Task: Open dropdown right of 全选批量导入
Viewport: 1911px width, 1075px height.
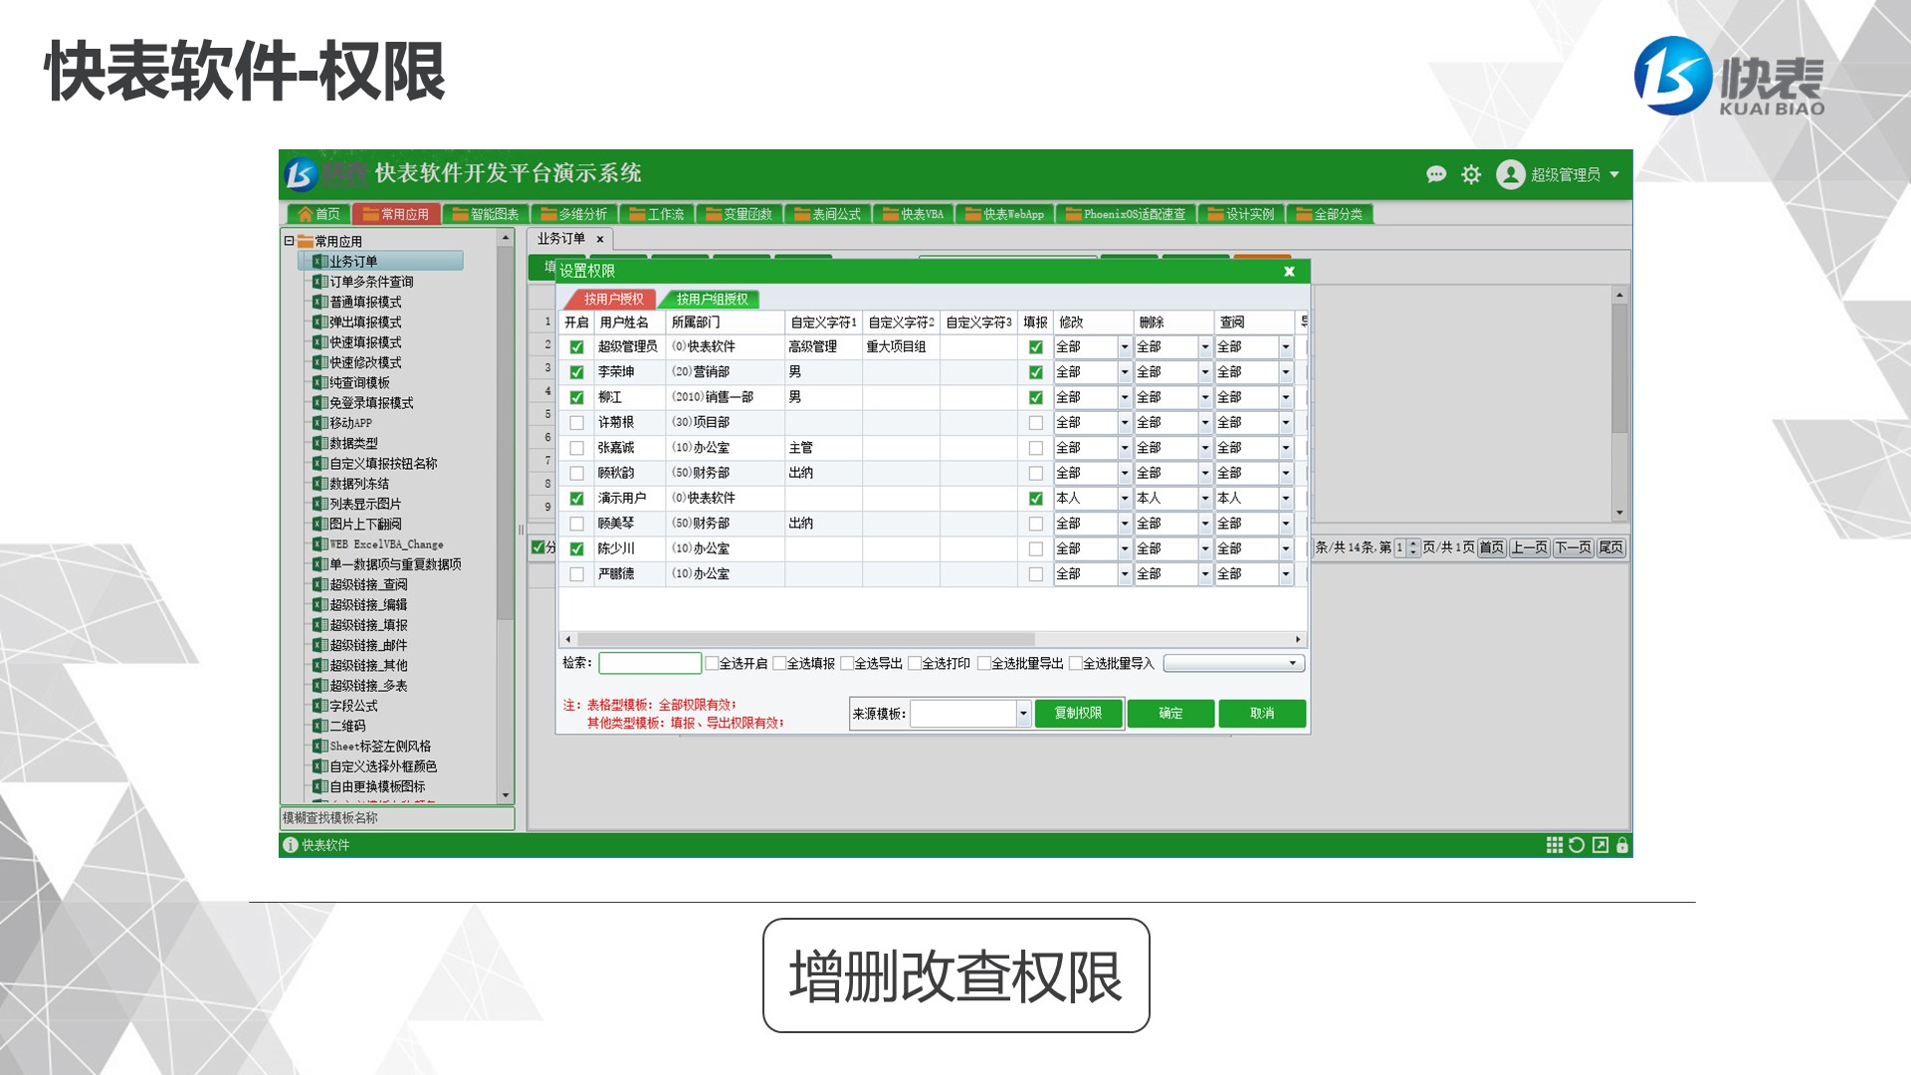Action: click(1233, 663)
